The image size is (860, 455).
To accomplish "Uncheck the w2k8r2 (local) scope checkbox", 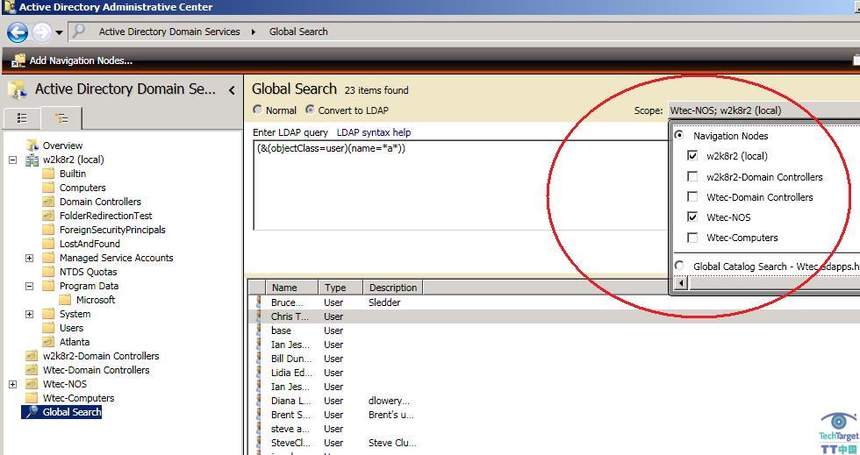I will pyautogui.click(x=692, y=156).
